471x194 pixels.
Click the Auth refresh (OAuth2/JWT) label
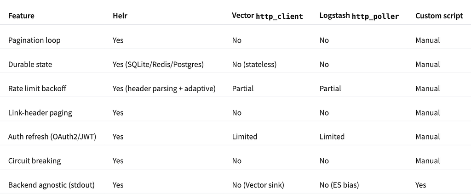(52, 137)
